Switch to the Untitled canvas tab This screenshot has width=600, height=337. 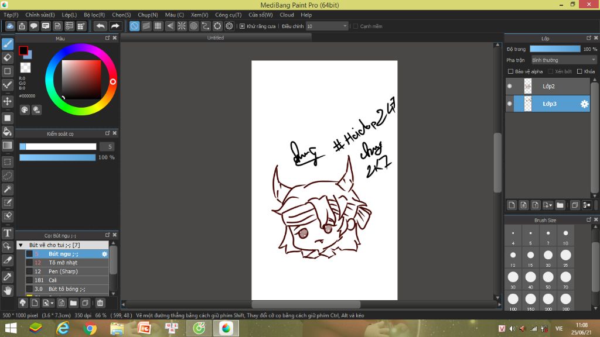[216, 38]
